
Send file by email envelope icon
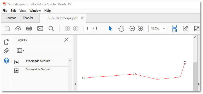40,29
